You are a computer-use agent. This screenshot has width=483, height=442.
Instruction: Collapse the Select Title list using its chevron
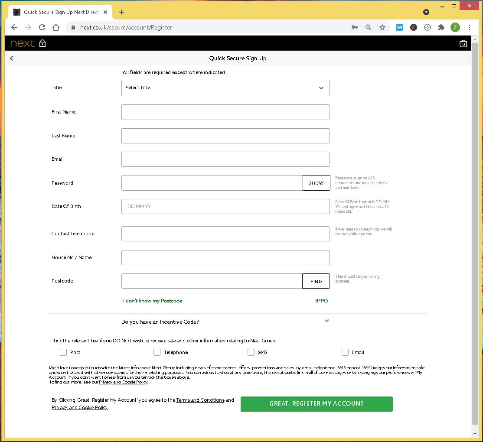coord(321,88)
